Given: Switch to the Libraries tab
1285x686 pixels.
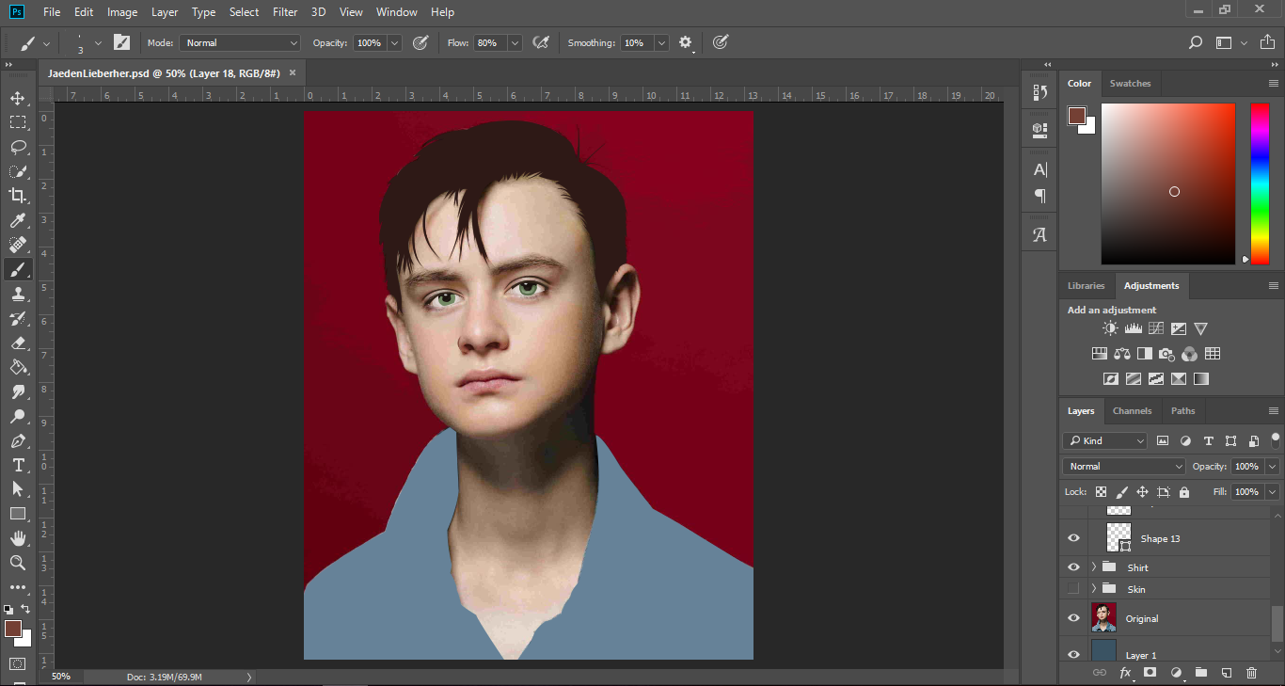Looking at the screenshot, I should (1086, 285).
